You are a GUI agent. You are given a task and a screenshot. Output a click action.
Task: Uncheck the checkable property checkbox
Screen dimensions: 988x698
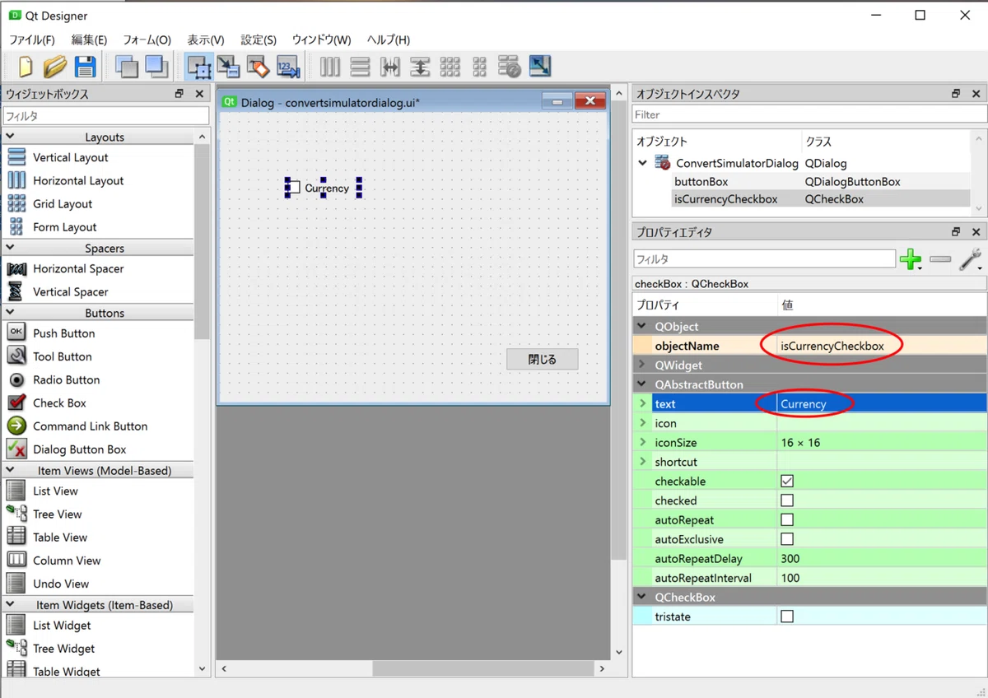tap(787, 481)
